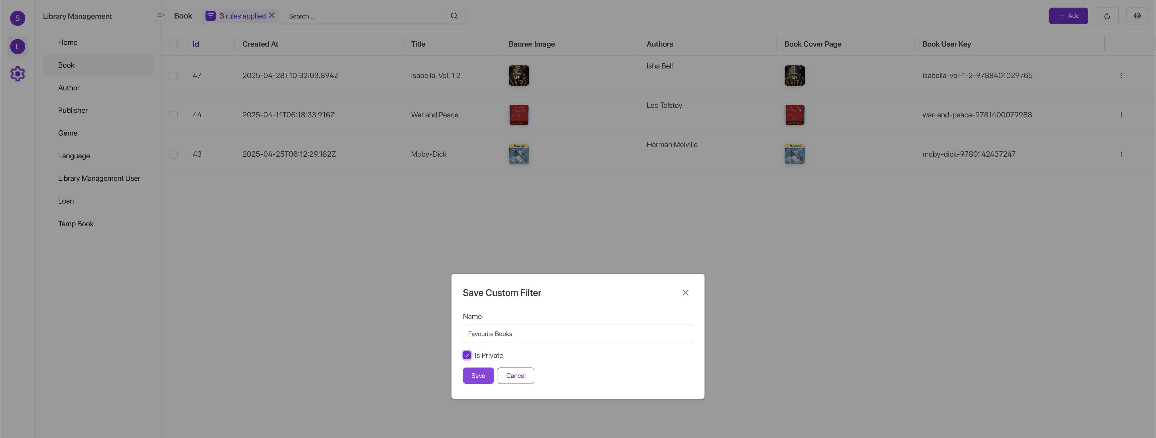The width and height of the screenshot is (1156, 438).
Task: Clear the 3 applied rules filter
Action: pyautogui.click(x=272, y=16)
